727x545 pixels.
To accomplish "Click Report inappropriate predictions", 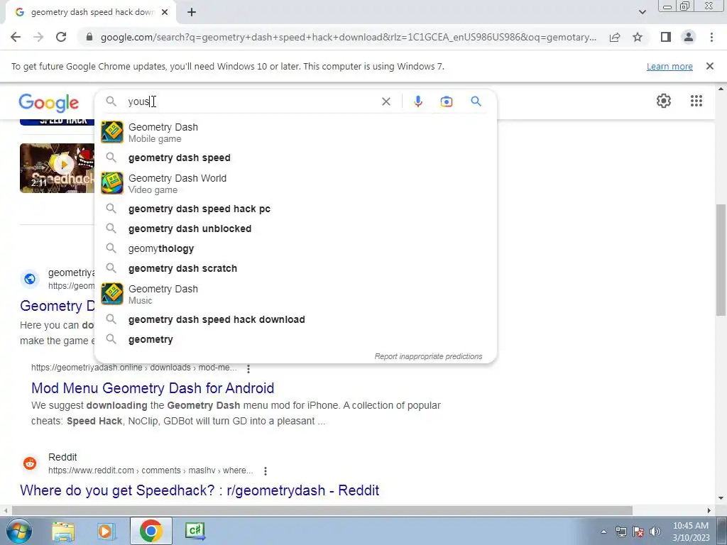I will click(x=428, y=356).
